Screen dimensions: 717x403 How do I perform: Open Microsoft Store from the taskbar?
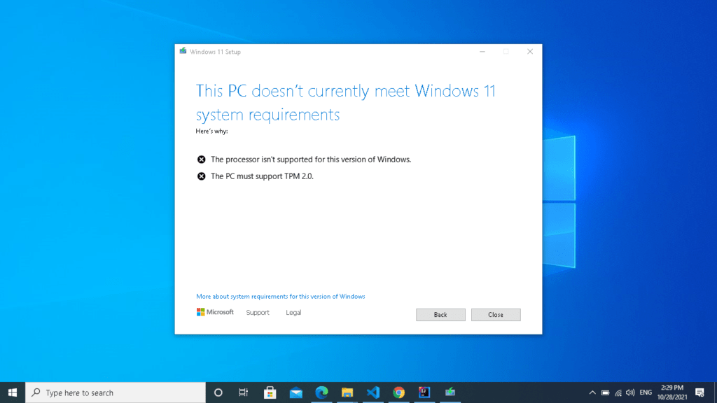[270, 392]
